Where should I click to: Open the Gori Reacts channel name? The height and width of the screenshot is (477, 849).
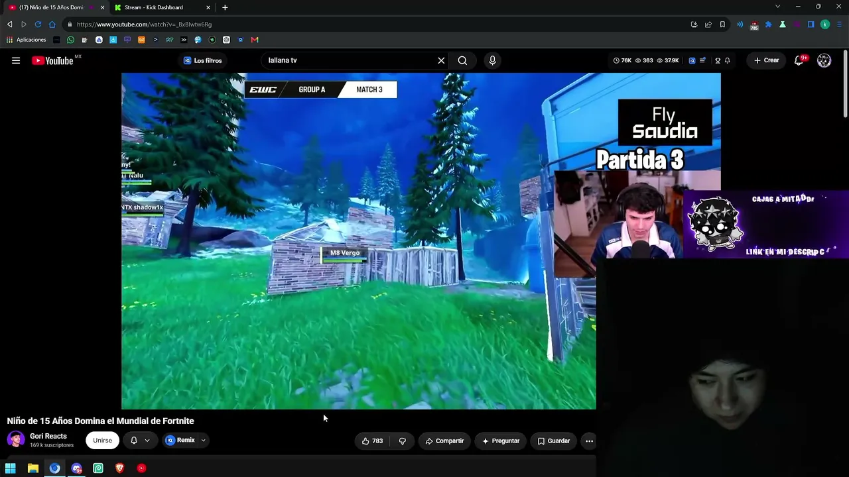[x=48, y=436]
